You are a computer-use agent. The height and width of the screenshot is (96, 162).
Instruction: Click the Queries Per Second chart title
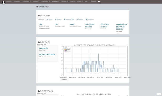[x=94, y=45]
